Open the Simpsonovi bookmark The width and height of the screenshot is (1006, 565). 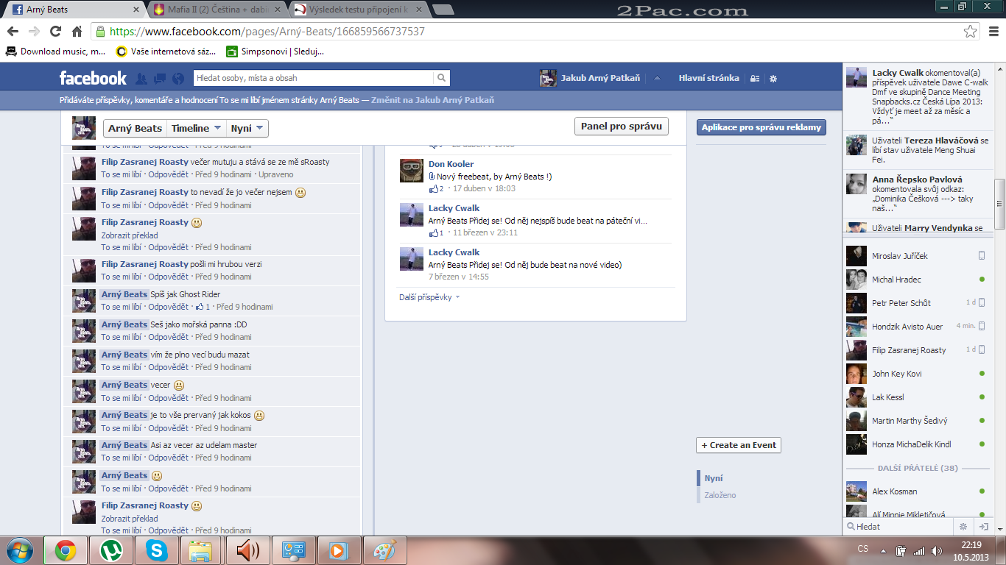pos(275,51)
